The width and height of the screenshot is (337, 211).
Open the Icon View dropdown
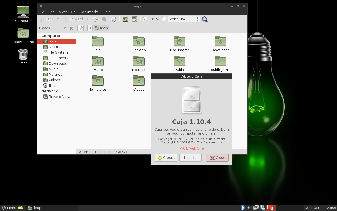[x=184, y=19]
